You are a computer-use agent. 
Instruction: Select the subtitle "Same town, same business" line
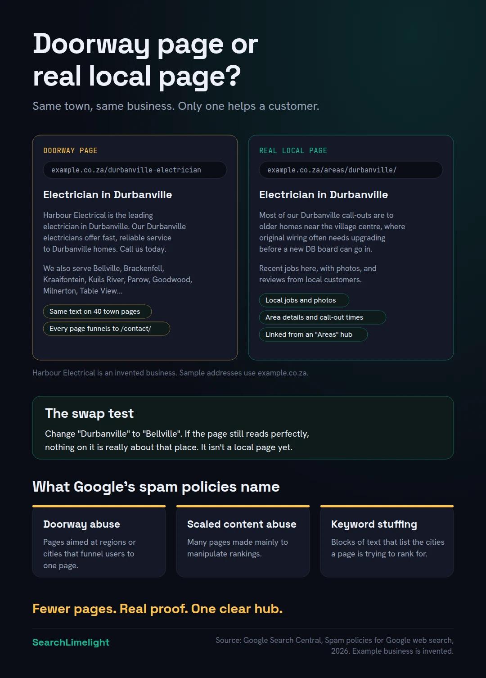click(176, 106)
